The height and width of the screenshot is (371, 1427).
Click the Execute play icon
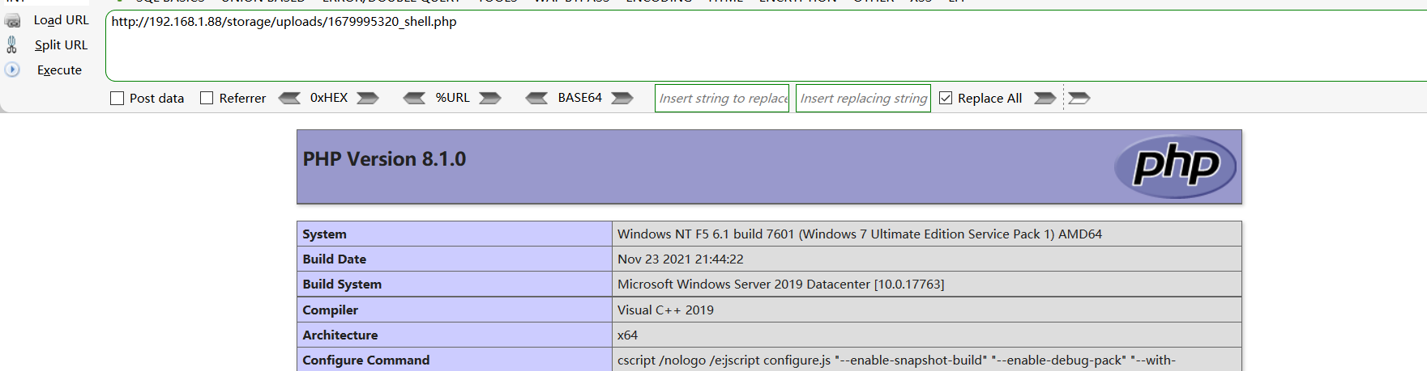click(12, 70)
